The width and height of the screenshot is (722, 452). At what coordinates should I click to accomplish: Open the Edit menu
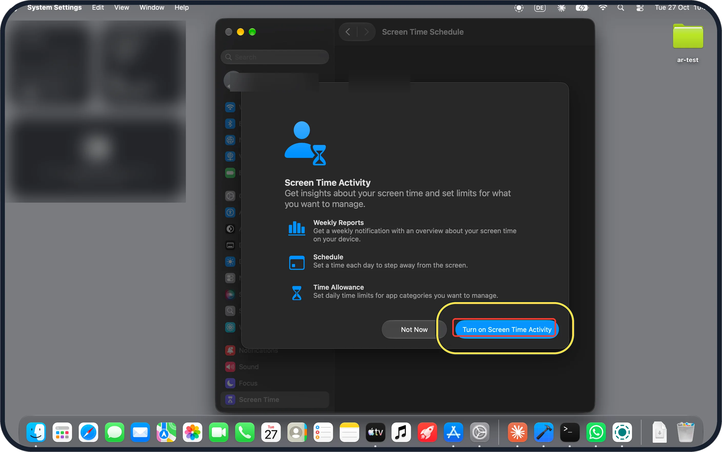98,7
